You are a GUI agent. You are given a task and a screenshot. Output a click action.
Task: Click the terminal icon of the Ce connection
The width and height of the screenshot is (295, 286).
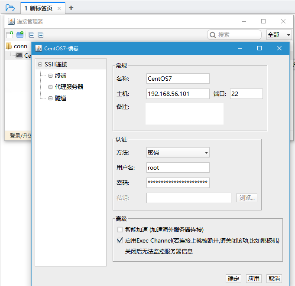19,56
